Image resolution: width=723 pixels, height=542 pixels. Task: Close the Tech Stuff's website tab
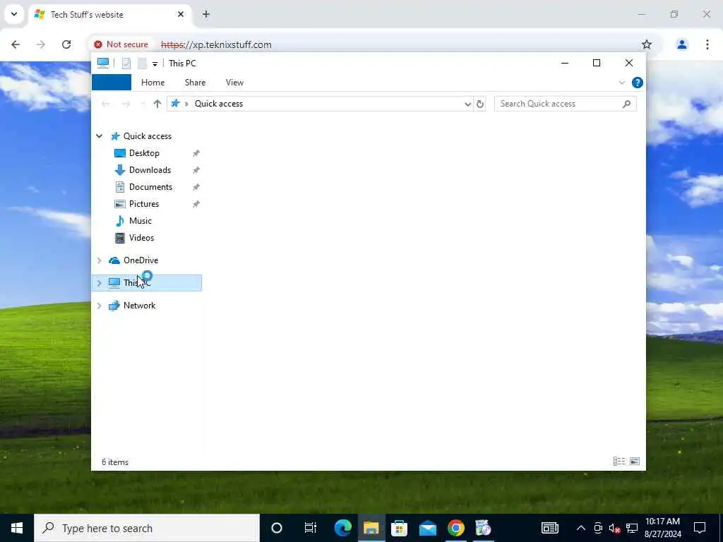181,14
